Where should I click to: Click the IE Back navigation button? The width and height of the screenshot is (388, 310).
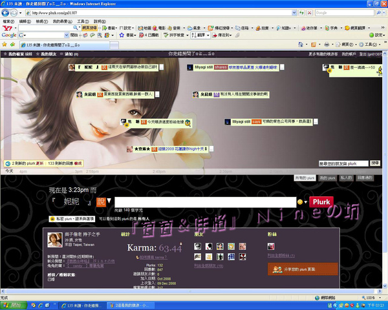(5, 13)
